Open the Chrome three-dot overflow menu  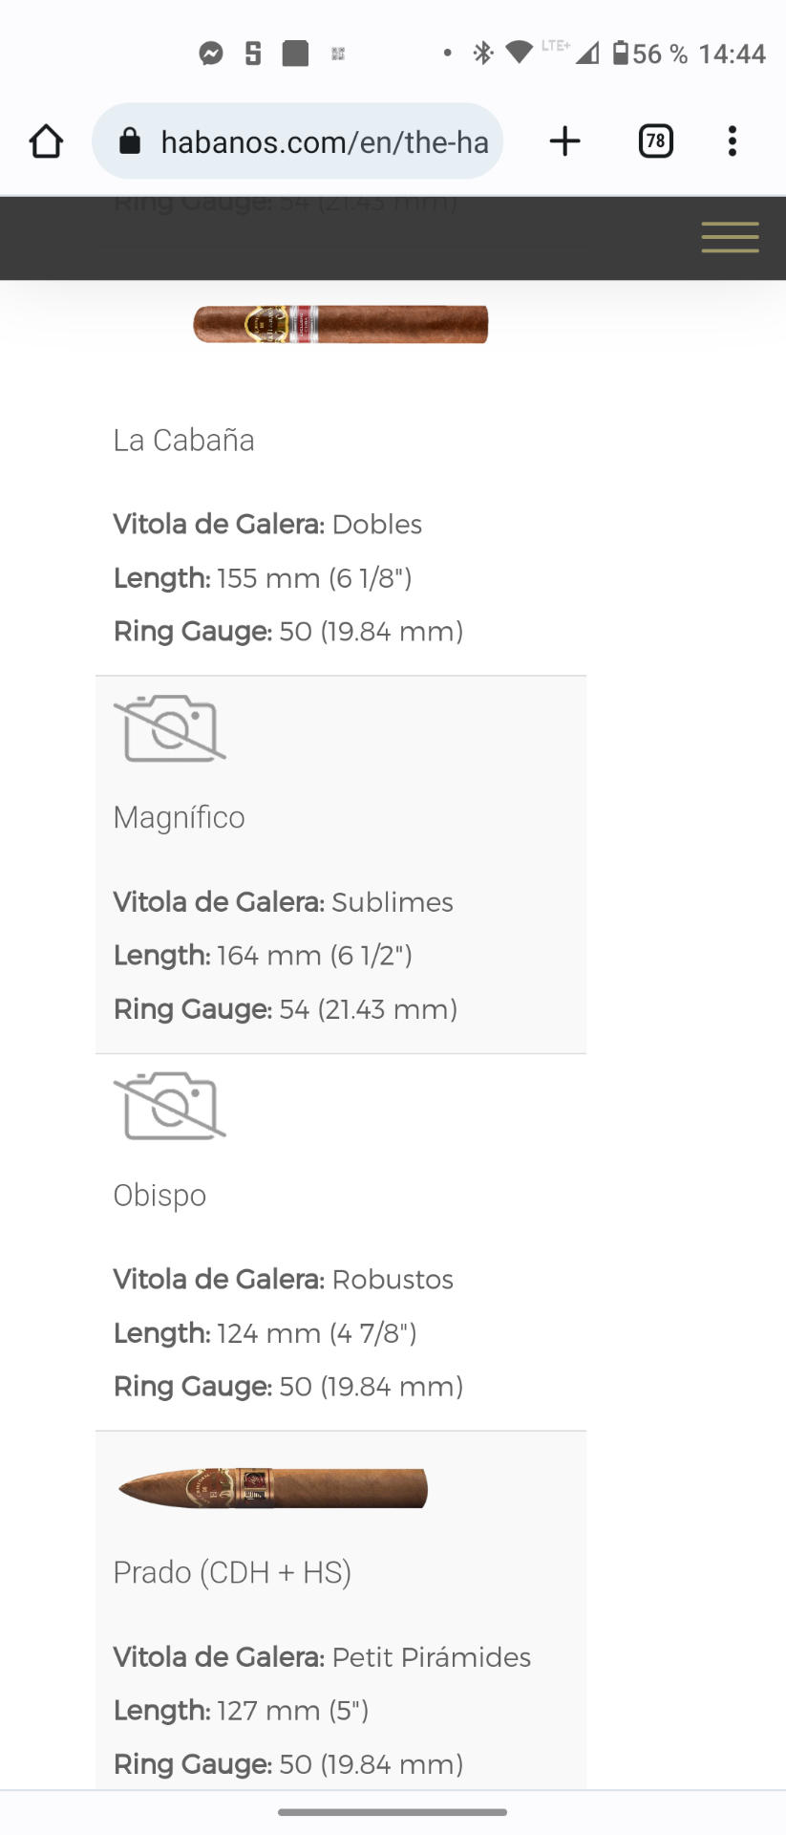click(x=732, y=141)
